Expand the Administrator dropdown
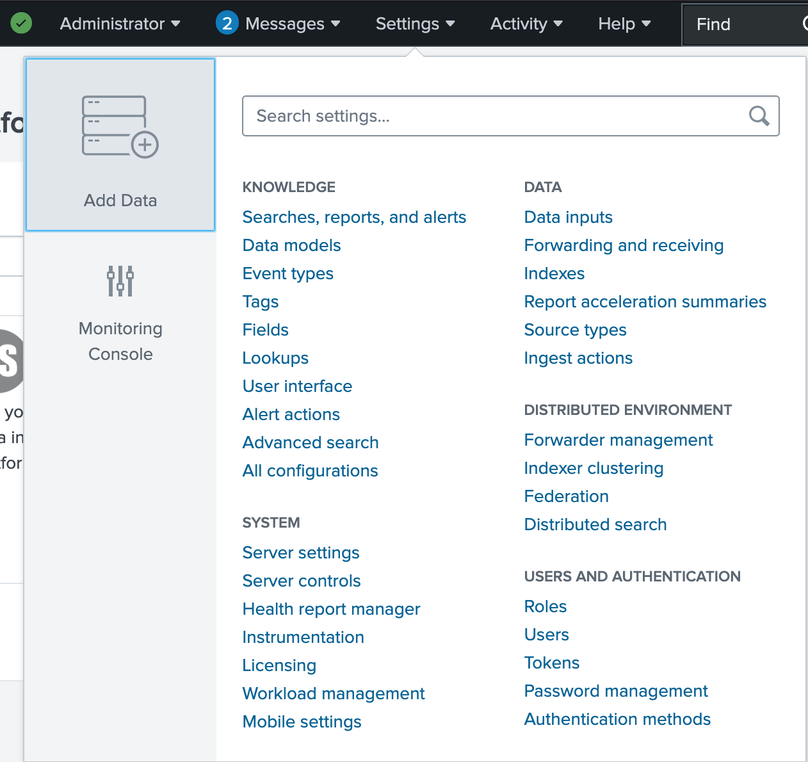 (120, 24)
